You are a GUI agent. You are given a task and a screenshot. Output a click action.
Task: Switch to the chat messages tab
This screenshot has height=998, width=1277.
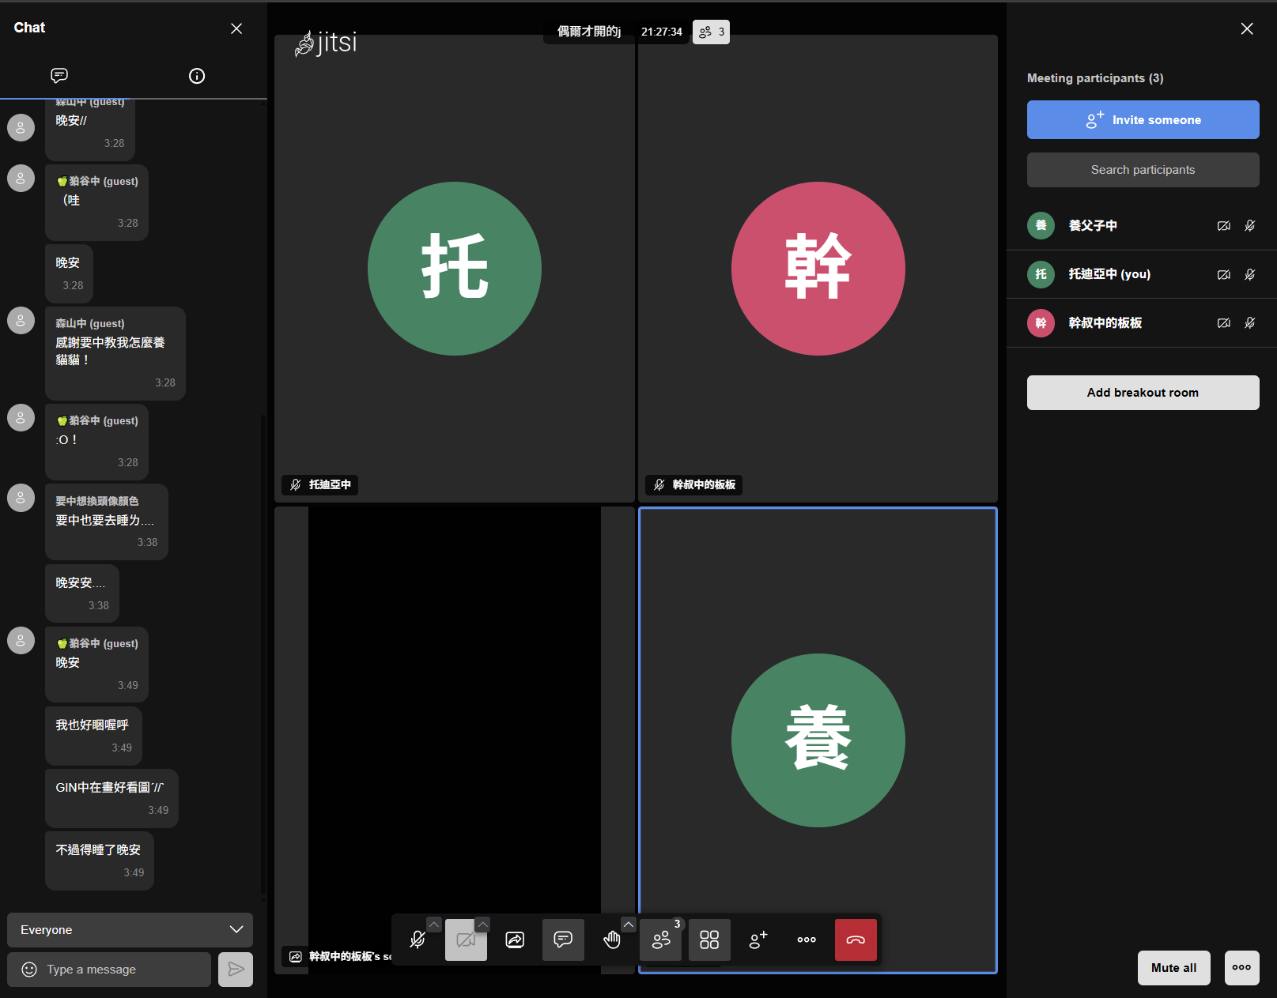(x=59, y=76)
